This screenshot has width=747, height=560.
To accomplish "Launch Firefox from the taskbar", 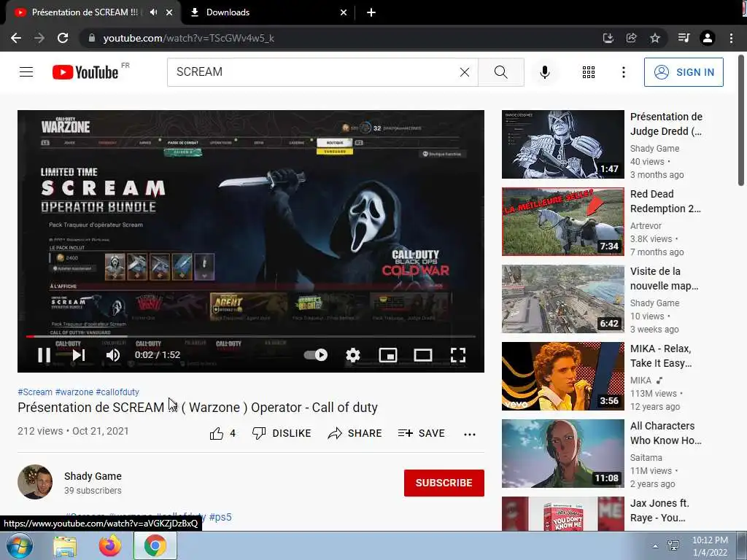I will click(x=110, y=545).
